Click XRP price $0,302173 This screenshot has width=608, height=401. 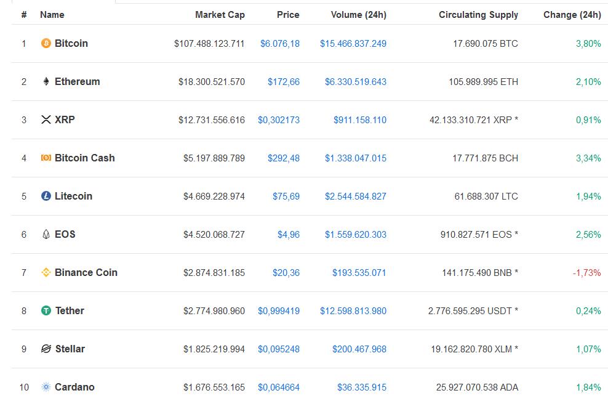click(279, 120)
